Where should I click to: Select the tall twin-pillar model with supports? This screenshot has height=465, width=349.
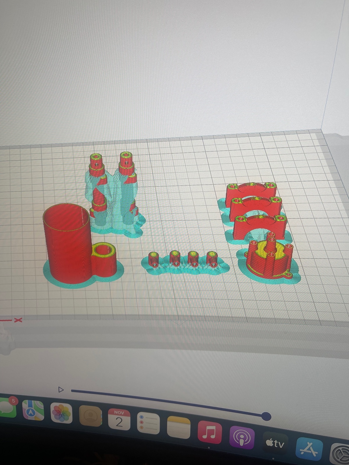click(x=113, y=192)
